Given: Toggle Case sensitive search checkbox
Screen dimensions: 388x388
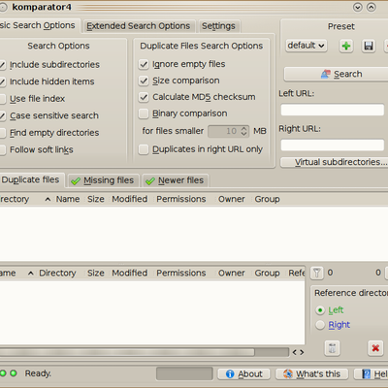Looking at the screenshot, I should (x=2, y=115).
